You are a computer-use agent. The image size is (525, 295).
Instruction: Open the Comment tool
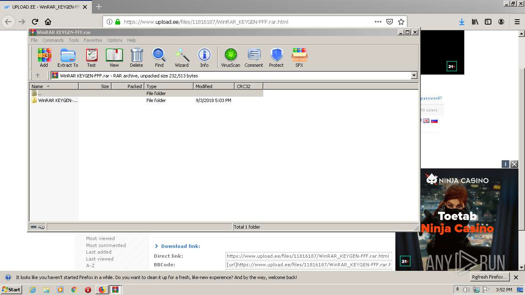tap(254, 58)
